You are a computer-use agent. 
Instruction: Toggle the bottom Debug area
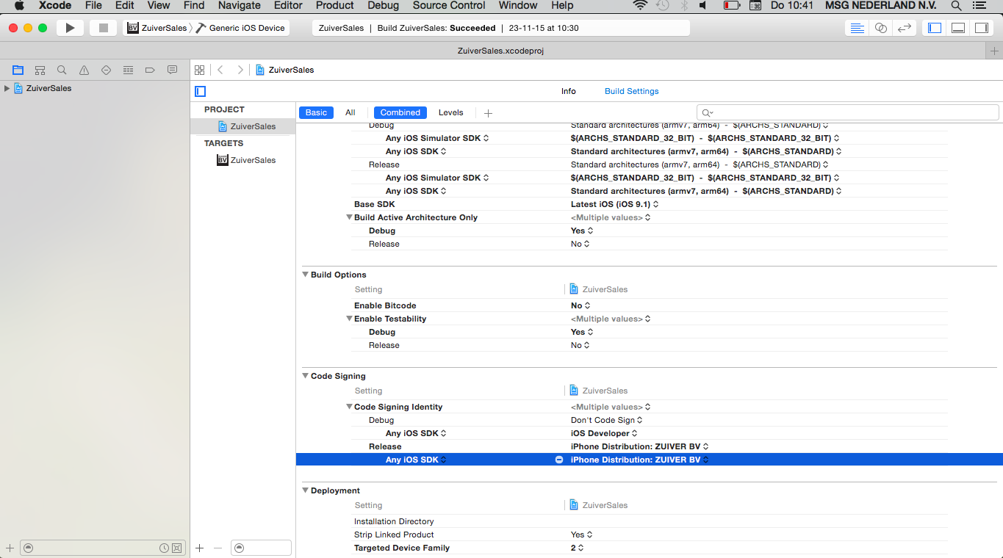958,28
